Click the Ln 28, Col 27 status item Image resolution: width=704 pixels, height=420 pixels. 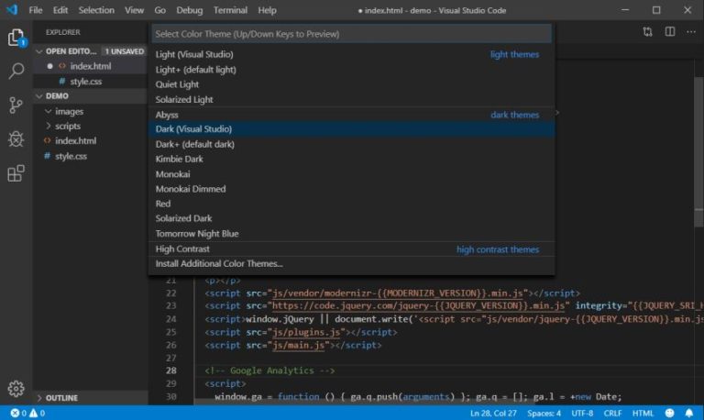click(x=493, y=413)
